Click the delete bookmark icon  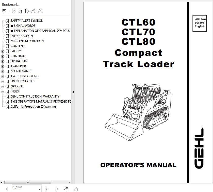pyautogui.click(x=14, y=11)
